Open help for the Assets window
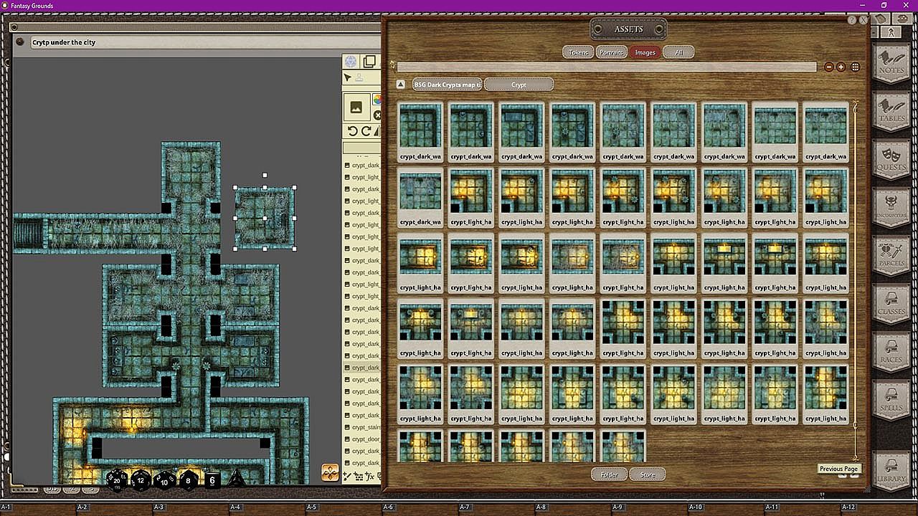This screenshot has height=516, width=918. tap(852, 21)
